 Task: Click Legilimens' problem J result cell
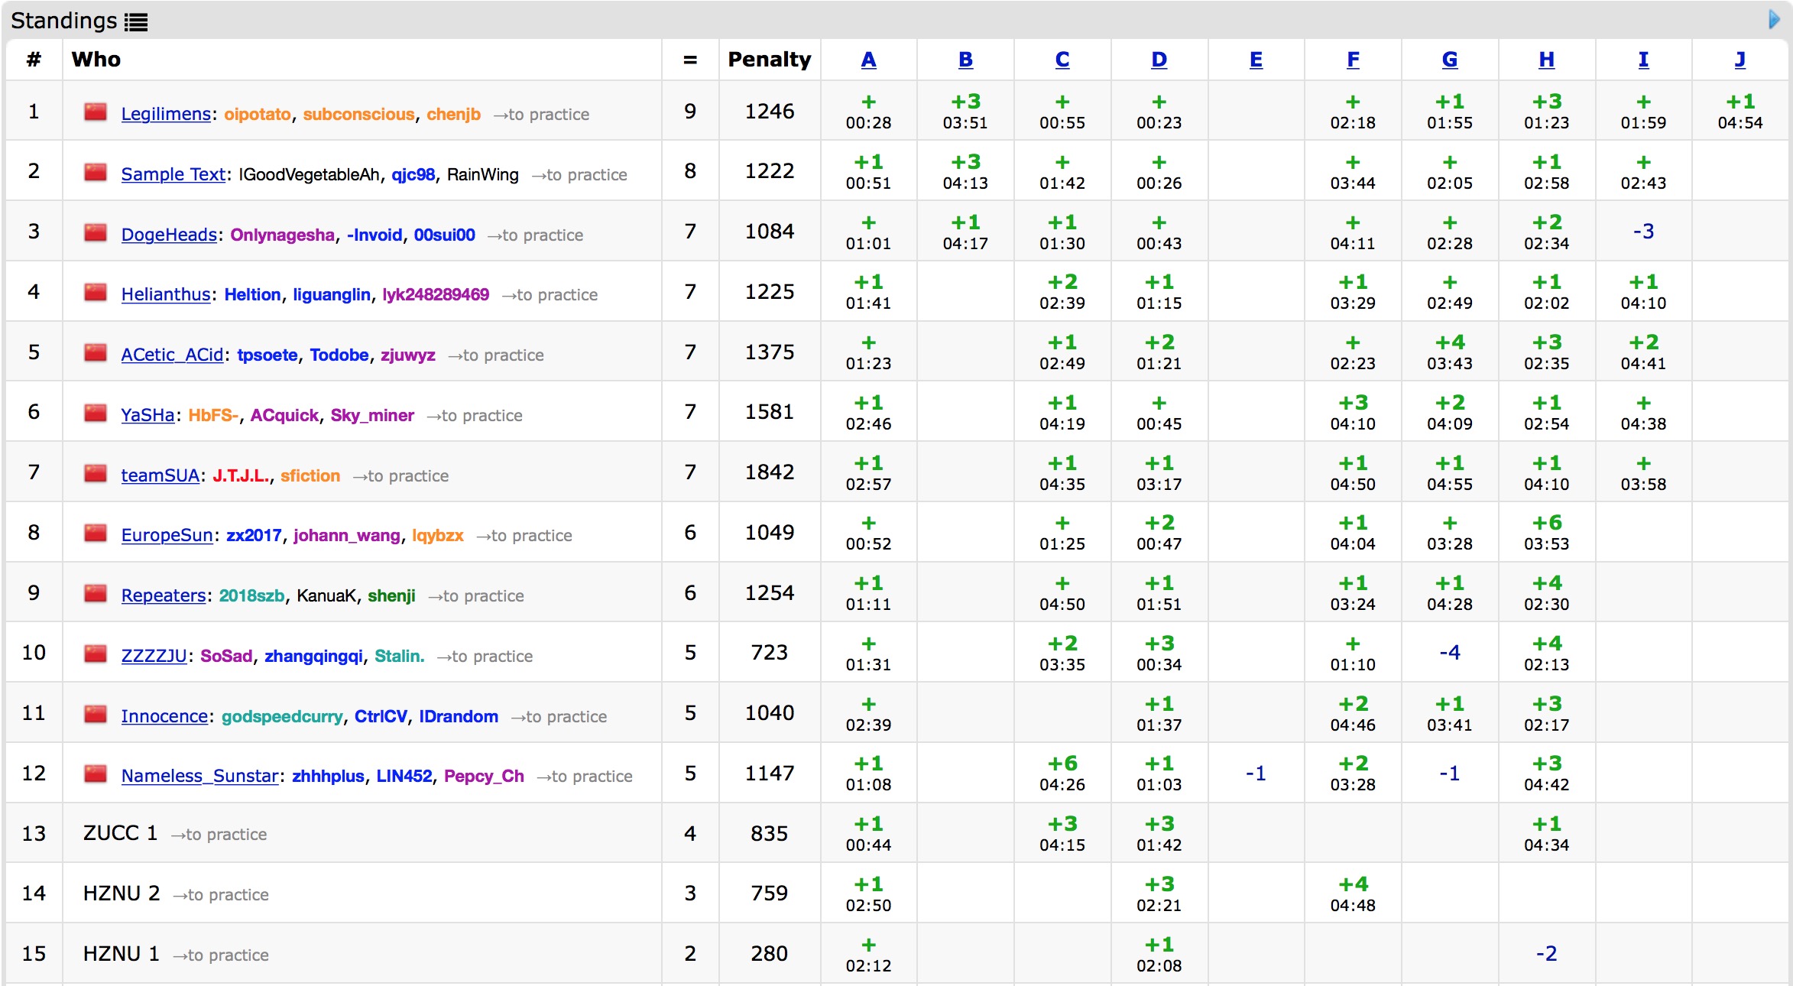click(x=1740, y=112)
